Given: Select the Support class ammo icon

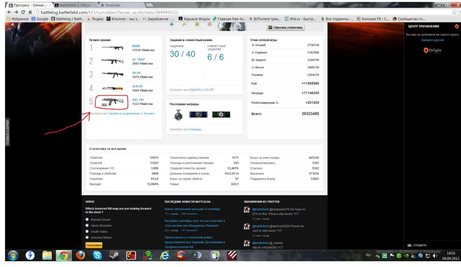Looking at the screenshot, I should [x=197, y=24].
